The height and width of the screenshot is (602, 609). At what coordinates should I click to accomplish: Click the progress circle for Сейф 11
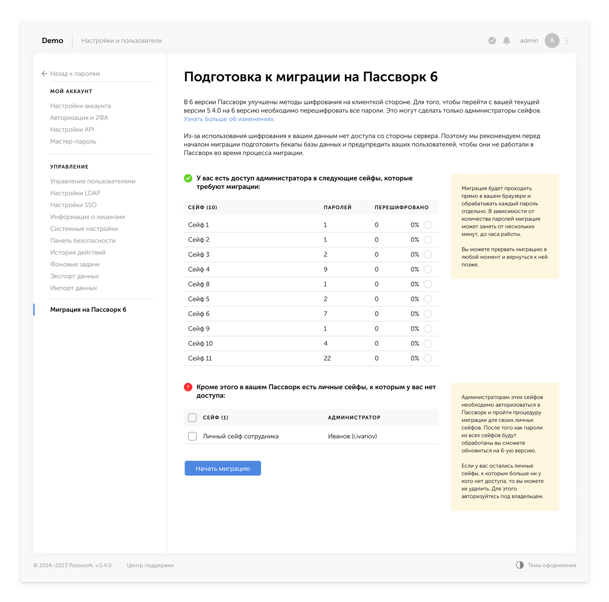[x=427, y=358]
